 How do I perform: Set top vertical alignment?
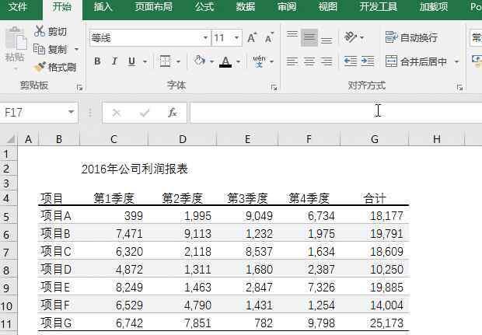tap(292, 34)
